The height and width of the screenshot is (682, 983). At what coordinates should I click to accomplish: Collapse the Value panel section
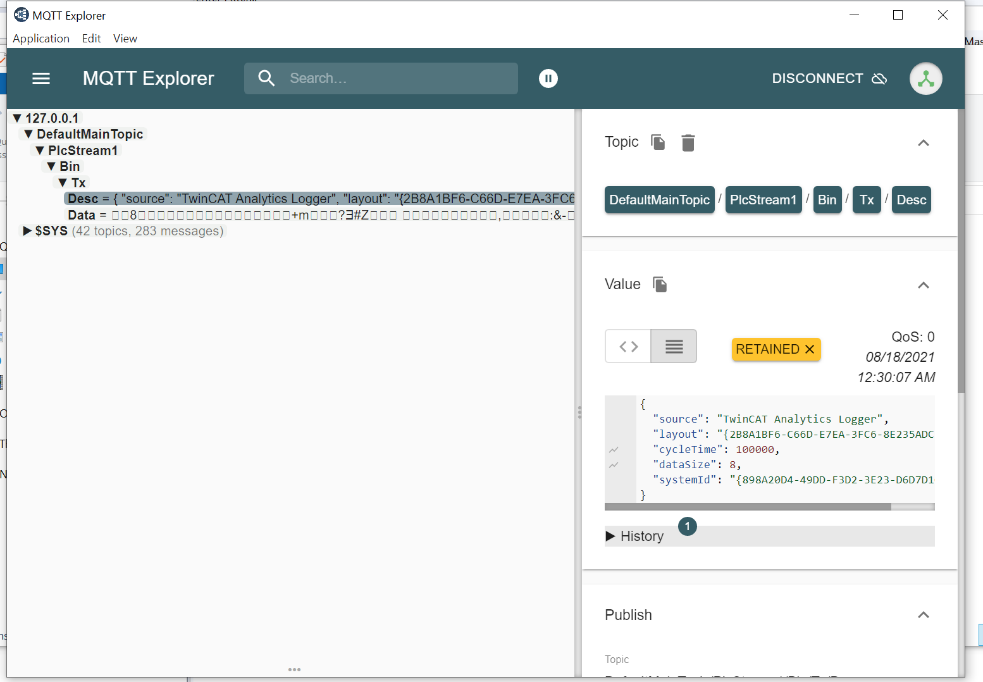(x=924, y=285)
